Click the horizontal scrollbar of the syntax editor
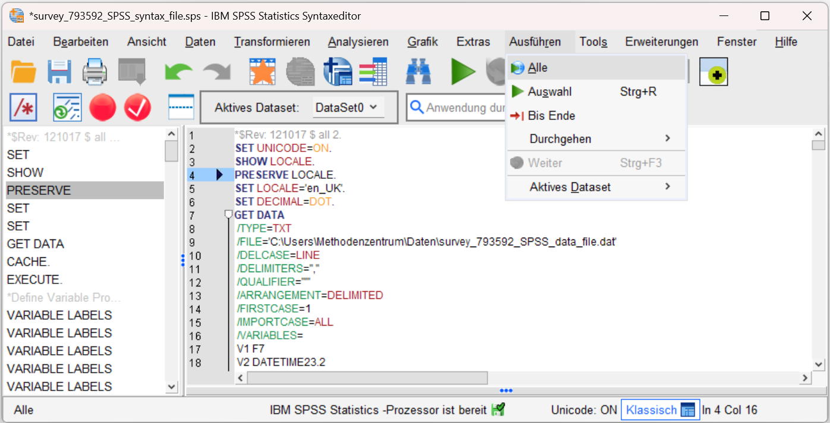Image resolution: width=830 pixels, height=423 pixels. 367,378
